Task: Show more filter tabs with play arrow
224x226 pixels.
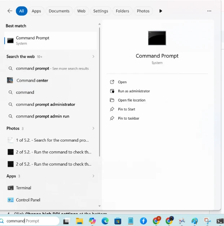Action: coord(161,11)
